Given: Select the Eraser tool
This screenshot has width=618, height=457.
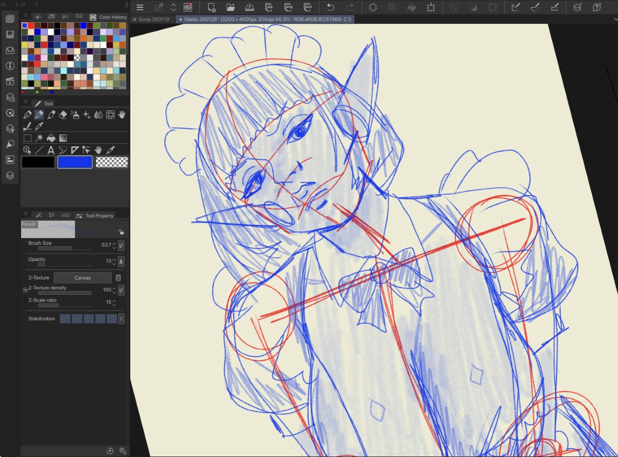Looking at the screenshot, I should (x=63, y=114).
